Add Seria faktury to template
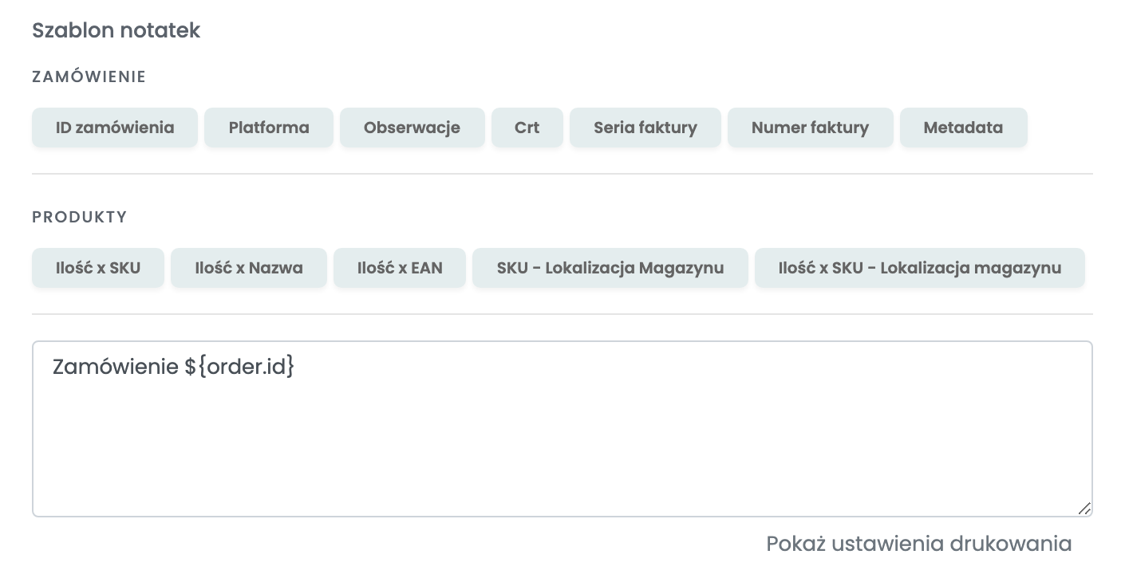1125x574 pixels. pyautogui.click(x=645, y=128)
